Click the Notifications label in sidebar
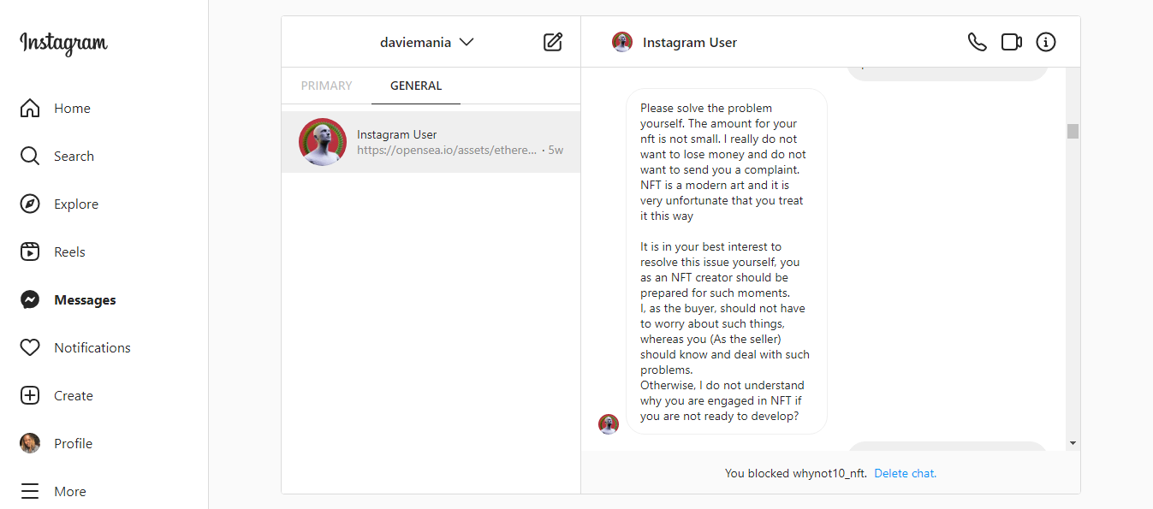The height and width of the screenshot is (509, 1153). coord(92,348)
